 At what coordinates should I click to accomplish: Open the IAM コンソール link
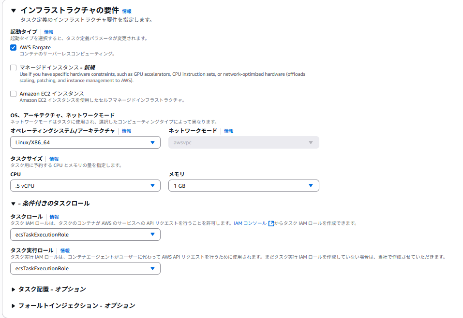point(250,223)
